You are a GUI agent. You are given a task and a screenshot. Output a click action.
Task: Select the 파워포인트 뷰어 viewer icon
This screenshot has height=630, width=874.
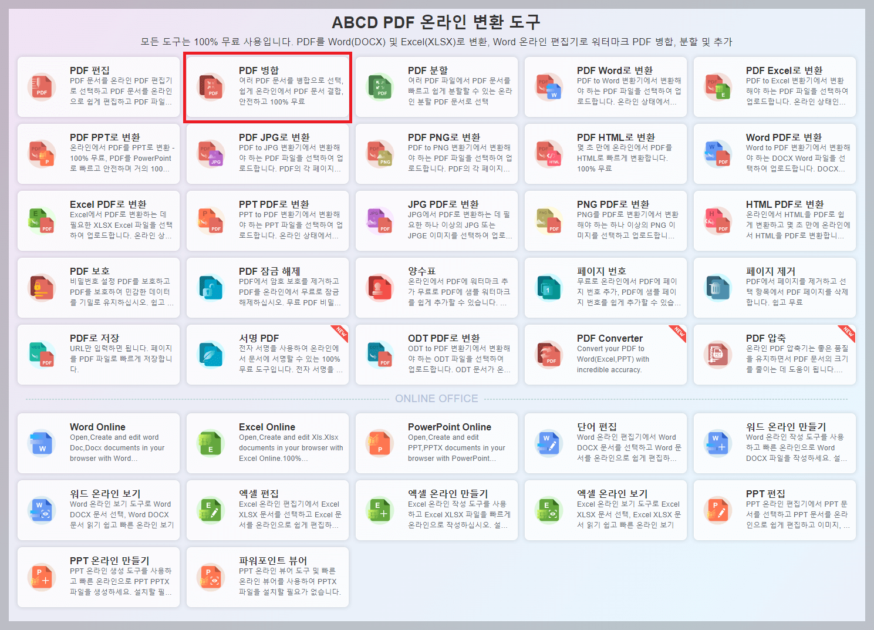pyautogui.click(x=211, y=577)
